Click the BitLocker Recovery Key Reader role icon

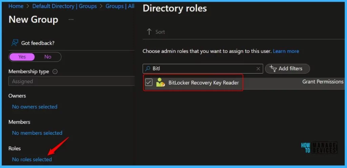pos(160,82)
